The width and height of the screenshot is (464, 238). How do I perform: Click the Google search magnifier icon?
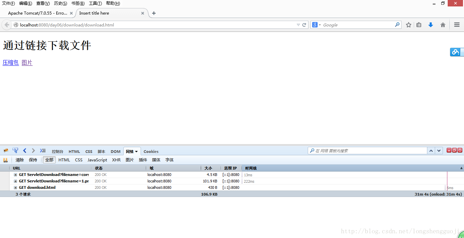coord(397,25)
